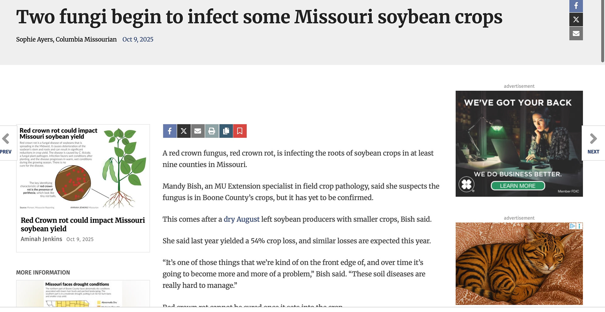Bookmark this article with the red save icon
The height and width of the screenshot is (312, 605).
coord(240,131)
